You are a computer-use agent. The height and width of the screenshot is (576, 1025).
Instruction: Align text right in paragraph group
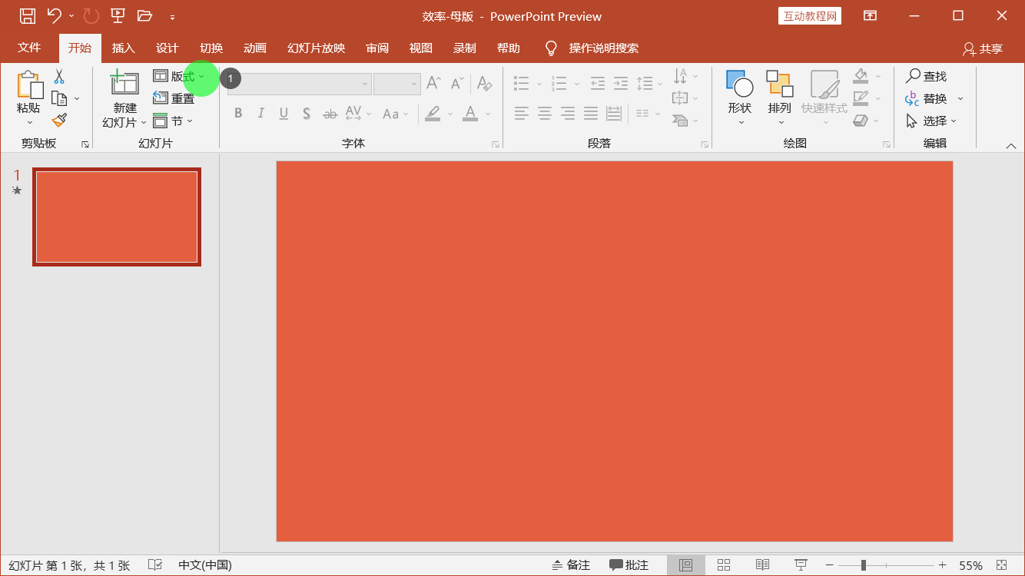click(x=568, y=114)
